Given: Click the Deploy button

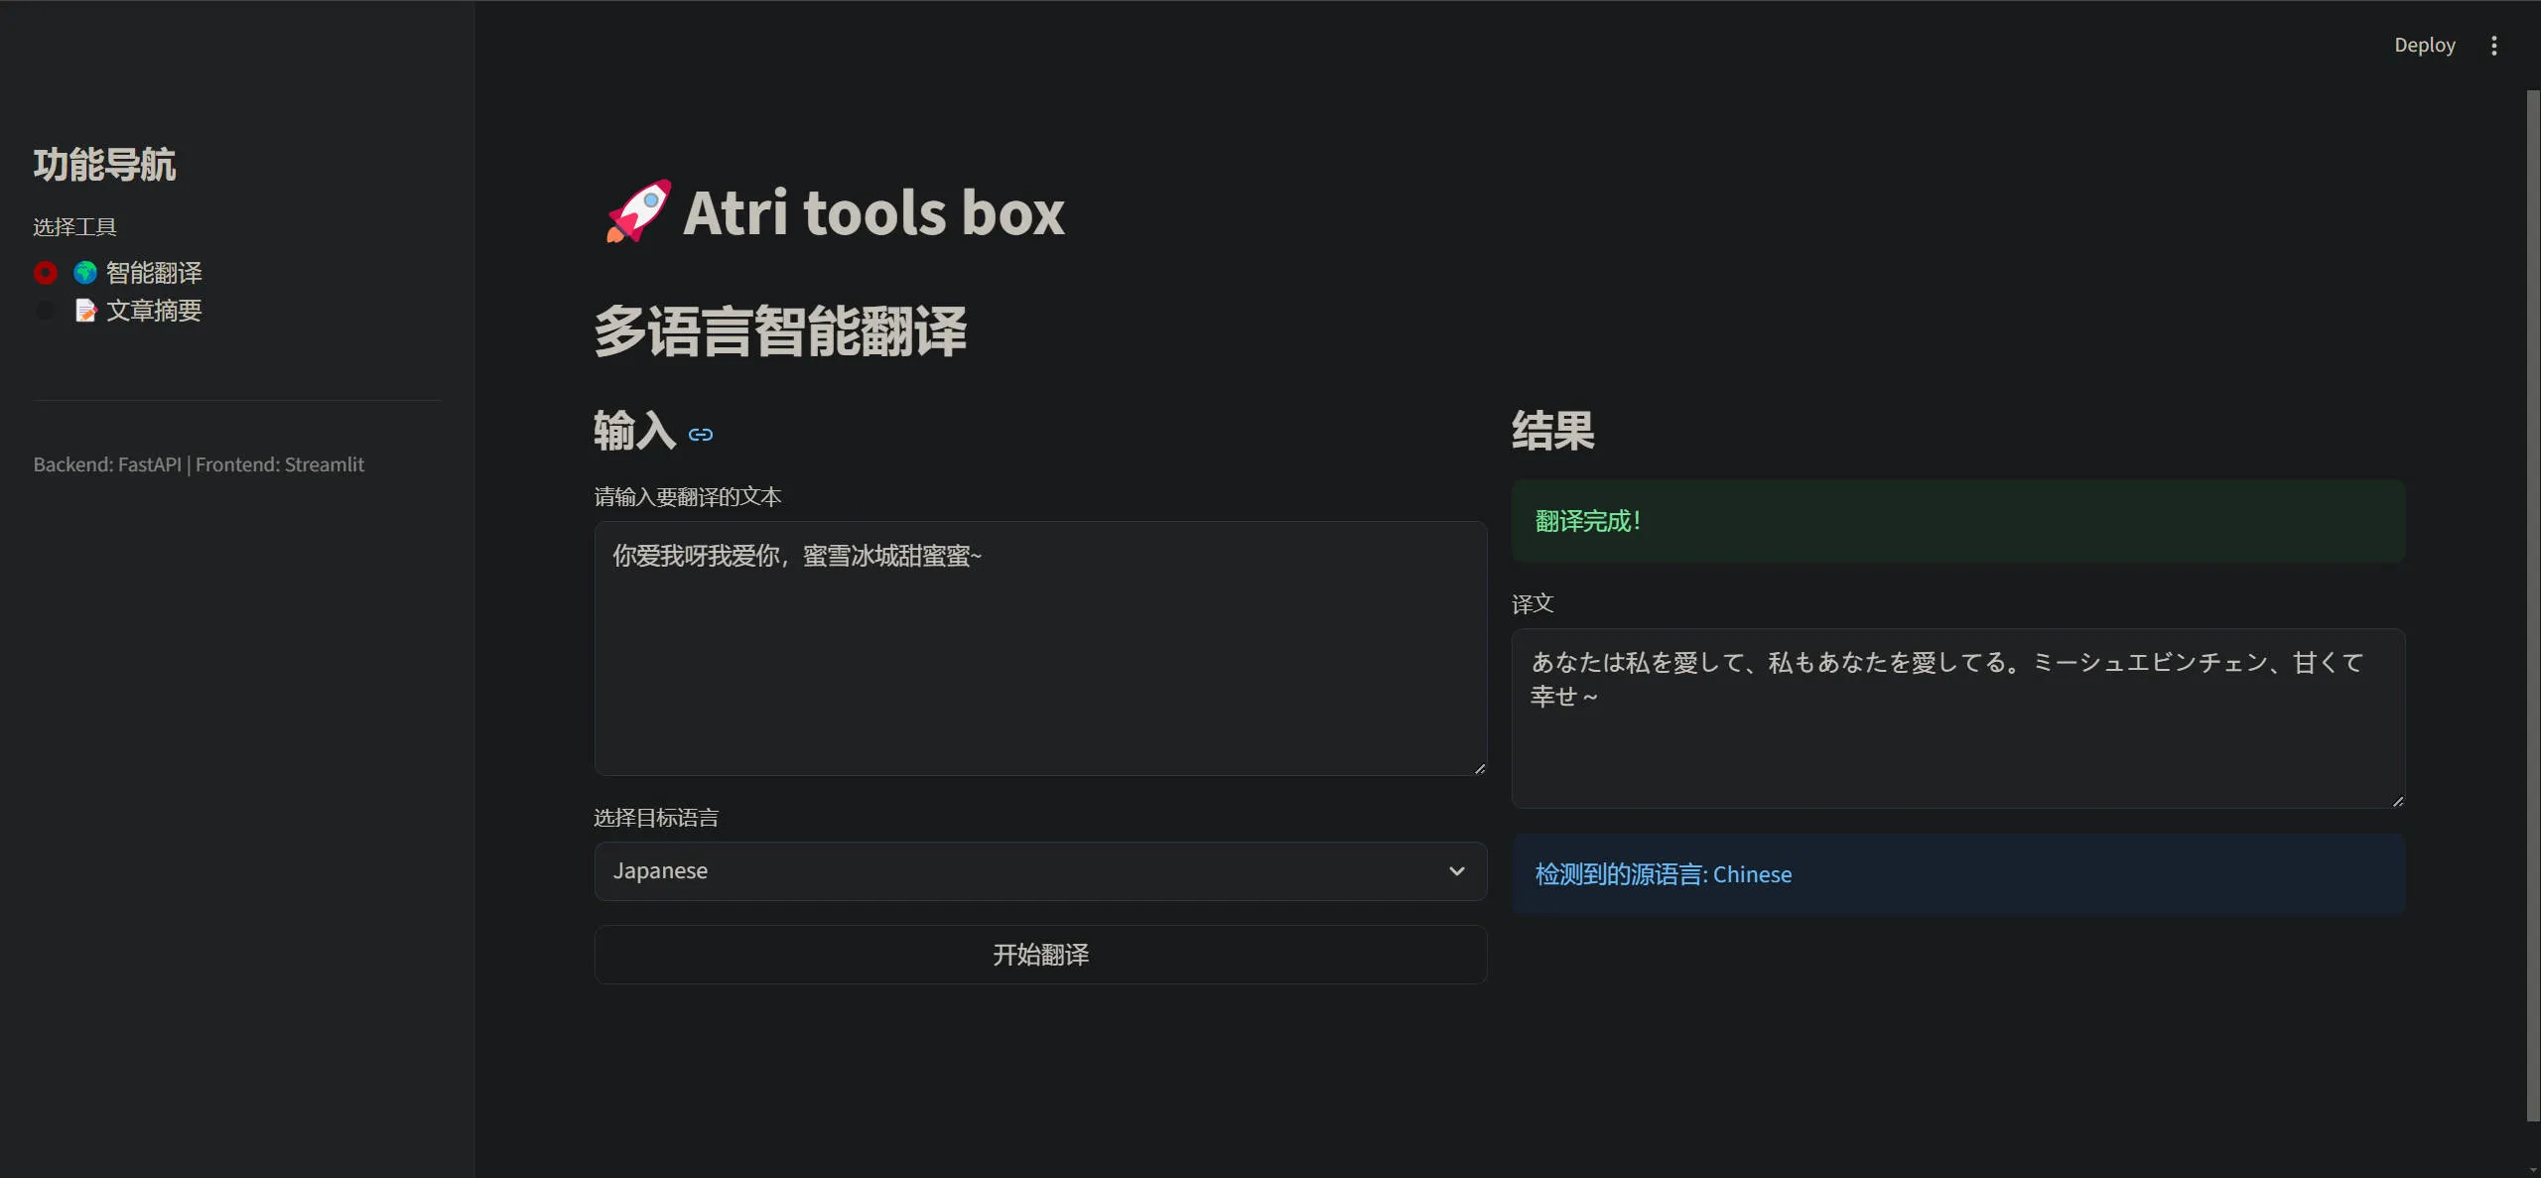Looking at the screenshot, I should pyautogui.click(x=2424, y=46).
